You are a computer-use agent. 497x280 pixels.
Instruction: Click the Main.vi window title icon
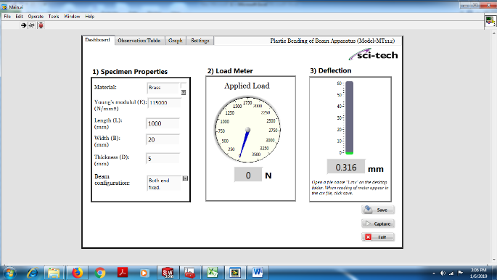point(4,7)
